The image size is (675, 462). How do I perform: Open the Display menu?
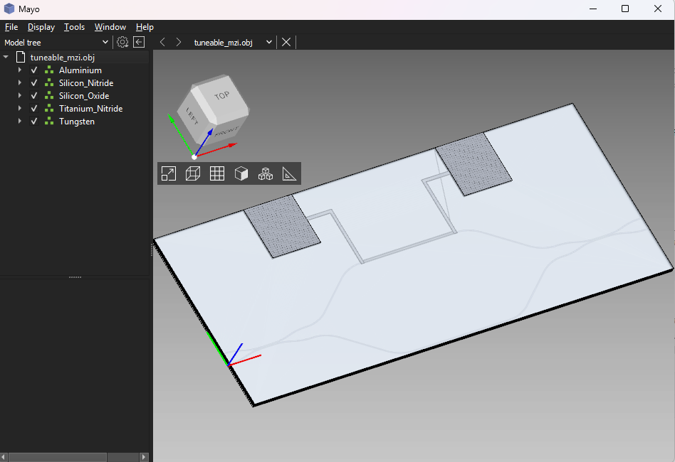(41, 27)
